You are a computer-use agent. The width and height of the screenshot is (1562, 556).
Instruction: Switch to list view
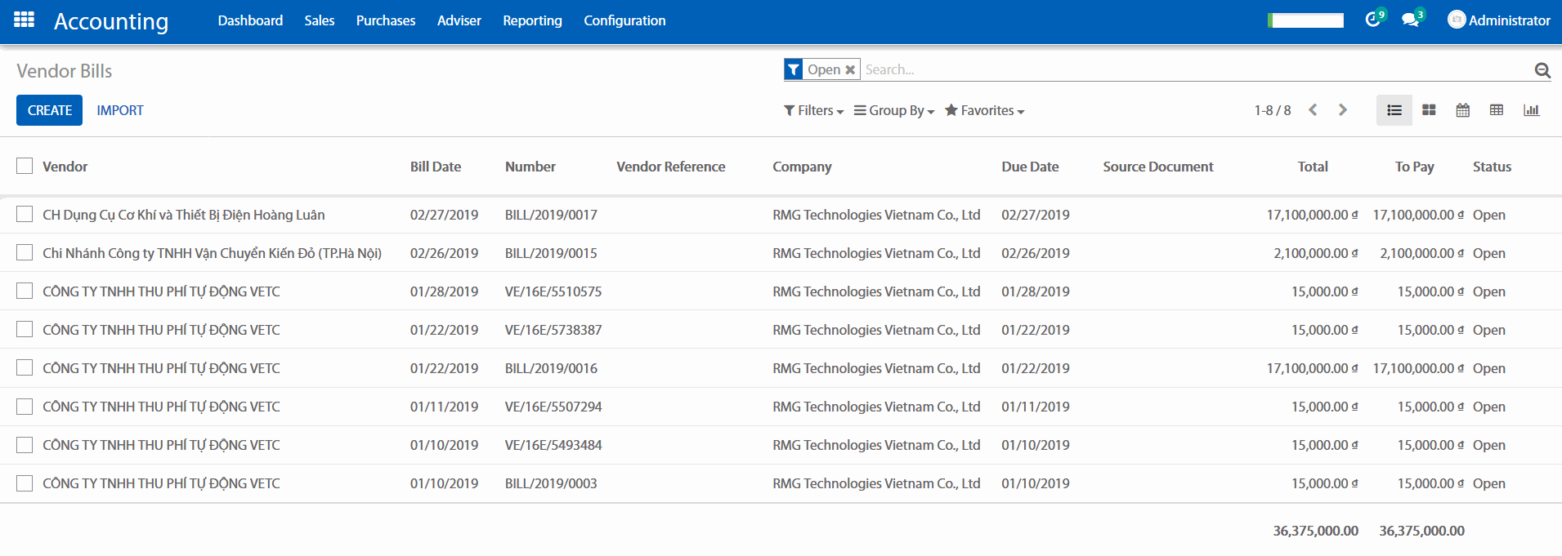(1394, 110)
